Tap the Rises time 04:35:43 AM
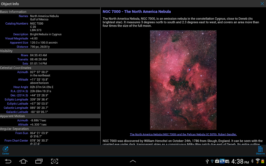This screenshot has height=166, width=266. tap(38, 55)
